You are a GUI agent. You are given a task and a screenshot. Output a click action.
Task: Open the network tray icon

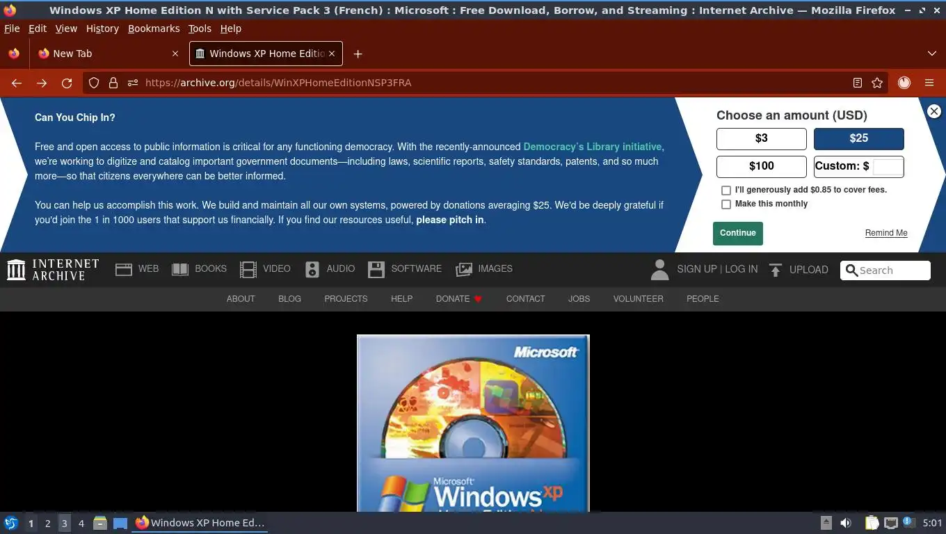tap(890, 523)
